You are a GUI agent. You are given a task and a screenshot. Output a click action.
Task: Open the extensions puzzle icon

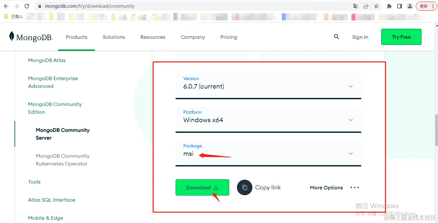389,6
